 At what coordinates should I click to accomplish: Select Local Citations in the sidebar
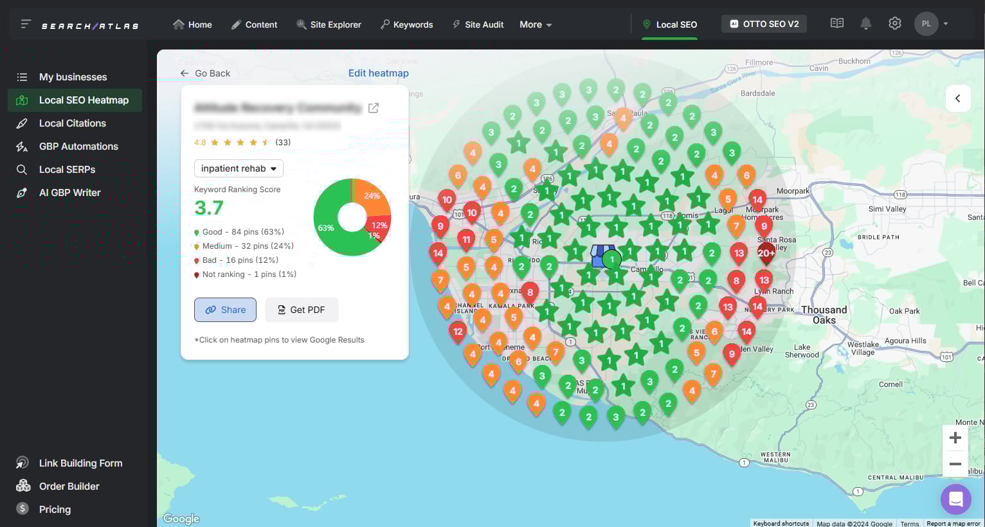[72, 123]
